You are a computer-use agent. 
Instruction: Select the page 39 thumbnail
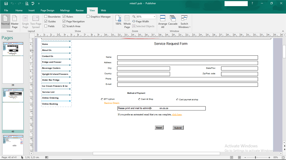13,63
